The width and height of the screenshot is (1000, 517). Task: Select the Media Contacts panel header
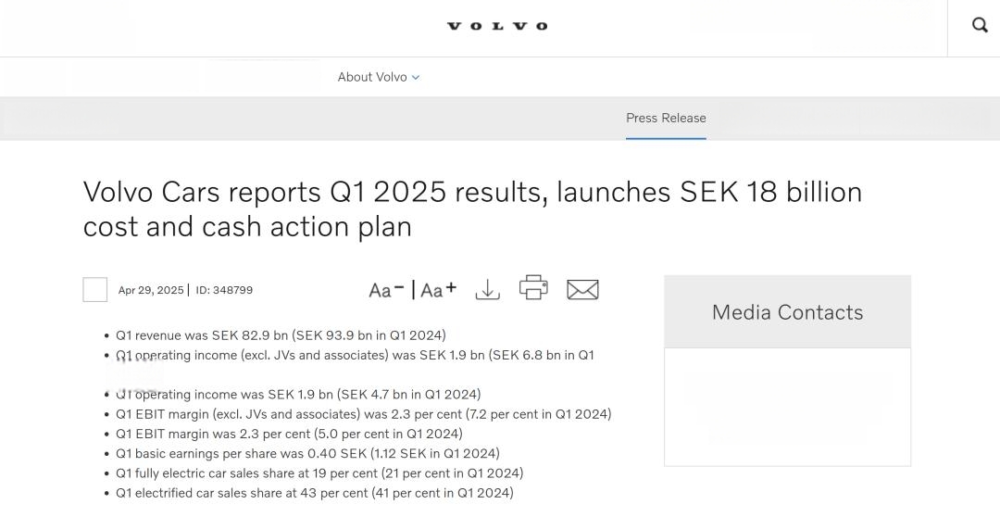[x=788, y=312]
